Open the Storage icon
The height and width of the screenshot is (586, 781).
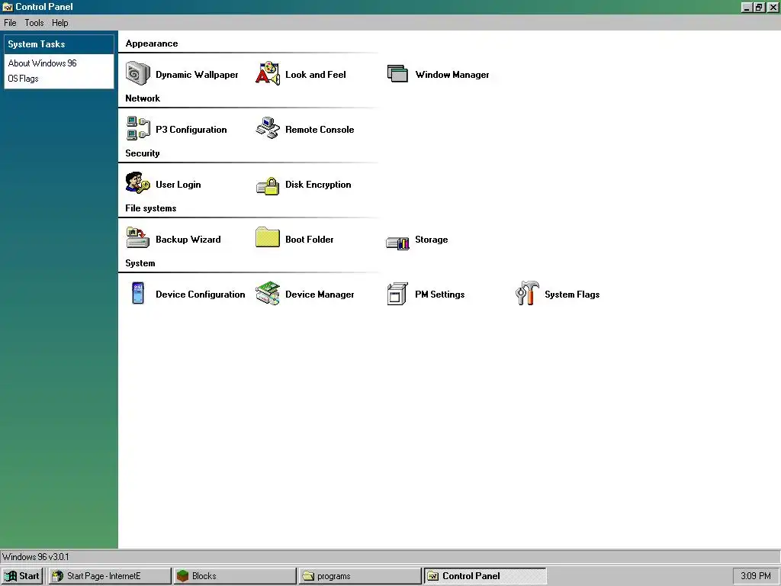pos(397,243)
